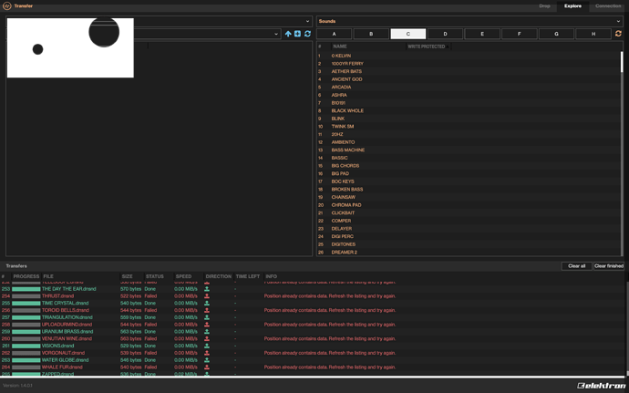Image resolution: width=629 pixels, height=393 pixels.
Task: Click direction icon for TIME CRYSTAL.dnsnd
Action: [207, 303]
